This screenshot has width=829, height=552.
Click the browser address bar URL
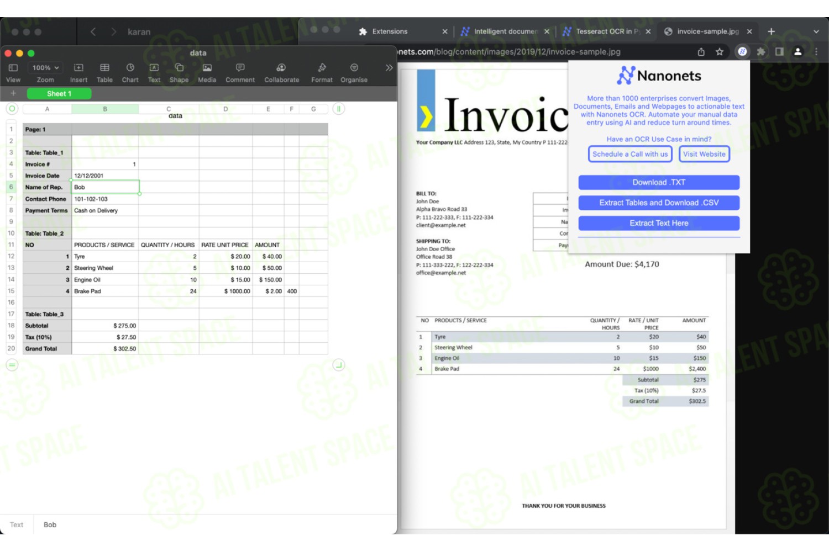(508, 51)
